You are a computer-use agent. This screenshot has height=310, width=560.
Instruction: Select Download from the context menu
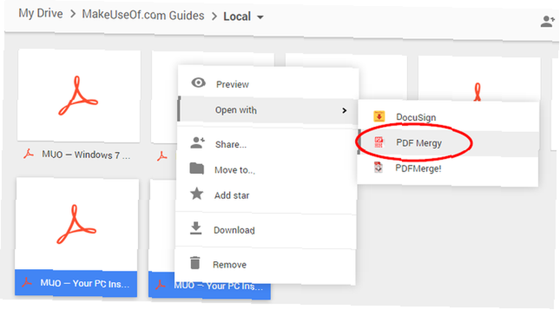pyautogui.click(x=266, y=229)
